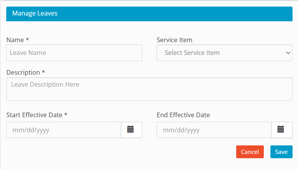This screenshot has width=298, height=169.
Task: Select the Start Effective Date mm/dd/yyyy field
Action: [x=64, y=130]
